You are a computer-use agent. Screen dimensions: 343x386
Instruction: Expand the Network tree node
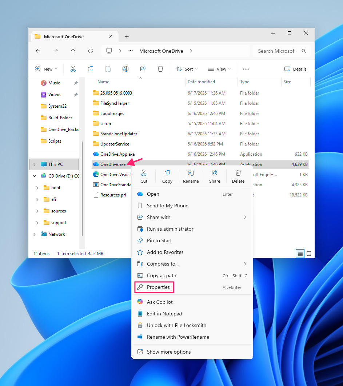[x=35, y=234]
